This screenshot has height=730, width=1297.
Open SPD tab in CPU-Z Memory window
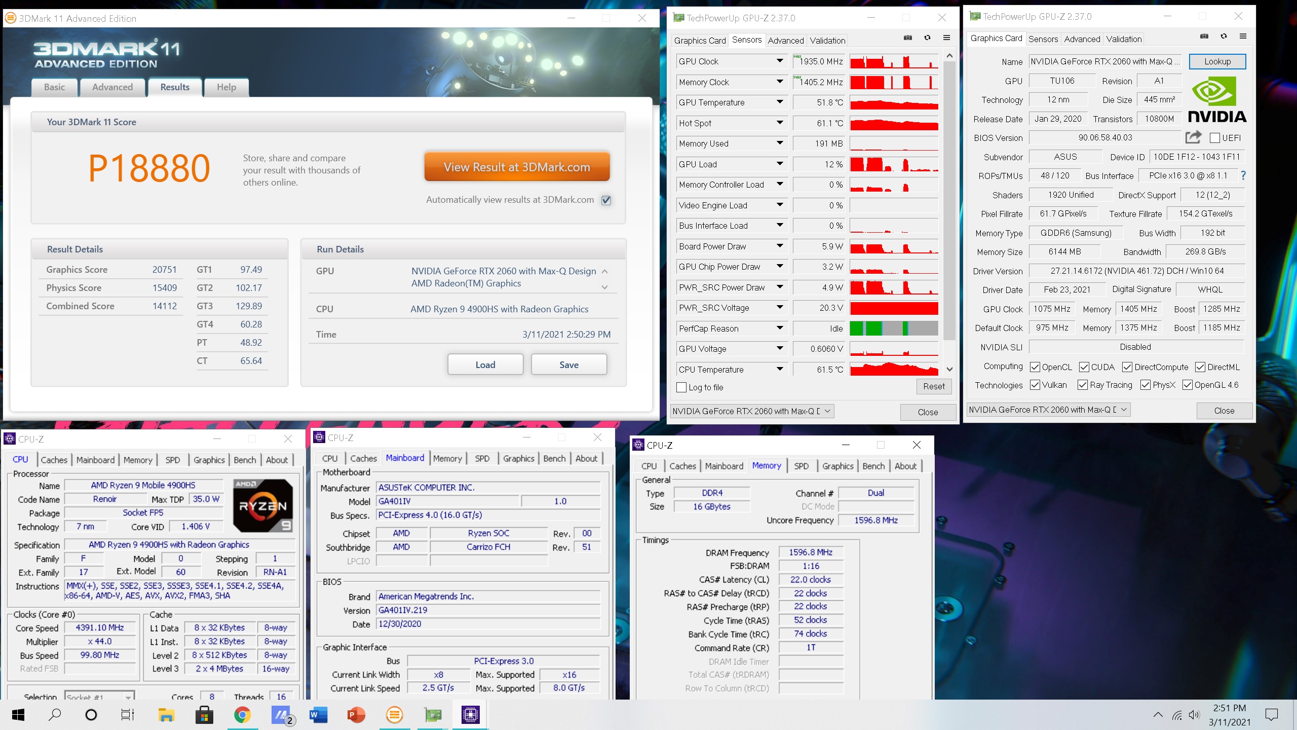click(801, 466)
